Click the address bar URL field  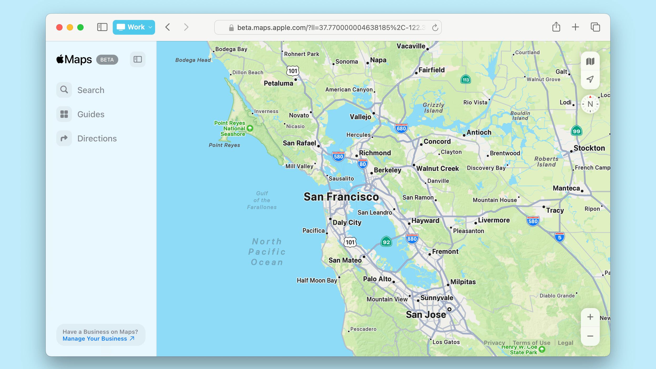(x=326, y=27)
